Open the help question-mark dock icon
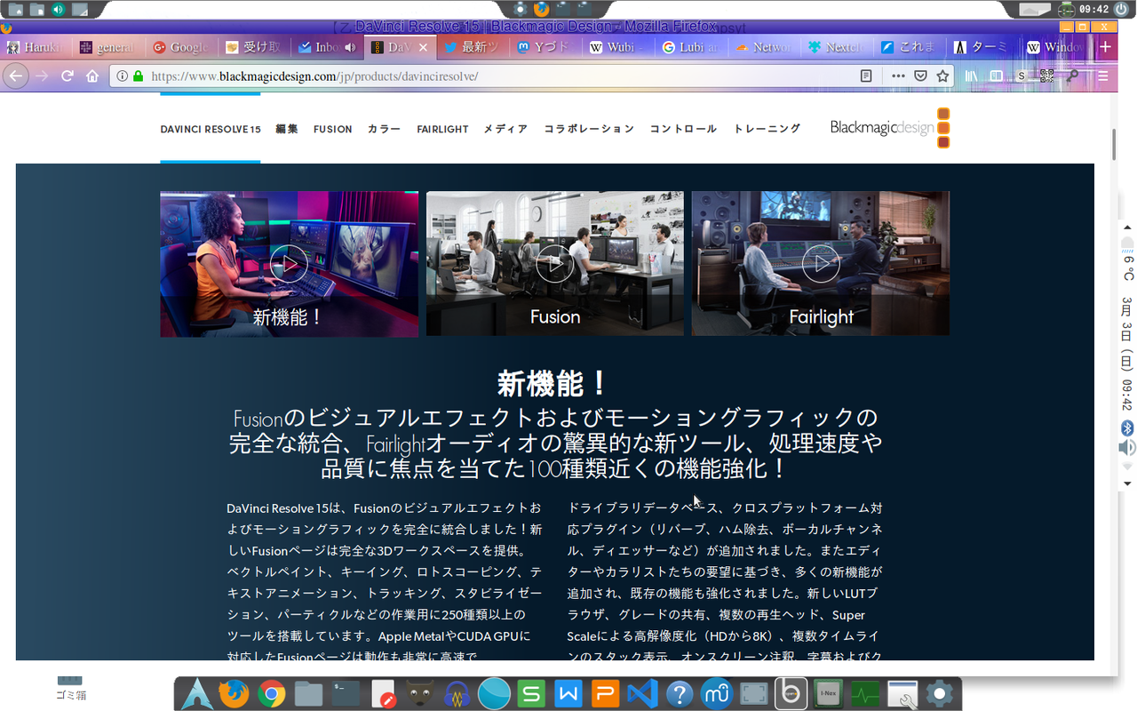The width and height of the screenshot is (1137, 711). pyautogui.click(x=680, y=693)
